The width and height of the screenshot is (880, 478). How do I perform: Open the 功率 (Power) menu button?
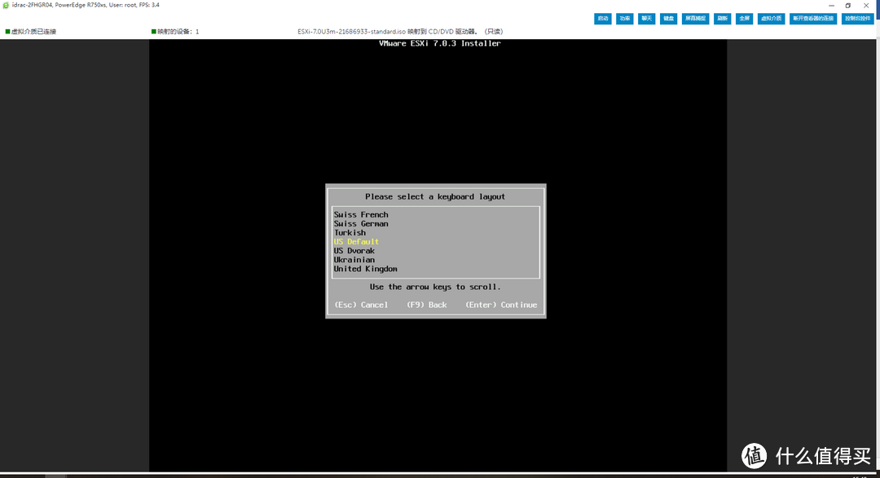click(x=625, y=19)
